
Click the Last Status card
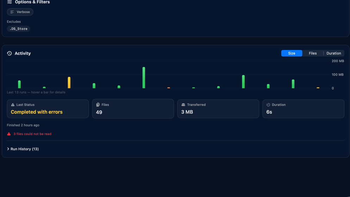click(x=48, y=109)
